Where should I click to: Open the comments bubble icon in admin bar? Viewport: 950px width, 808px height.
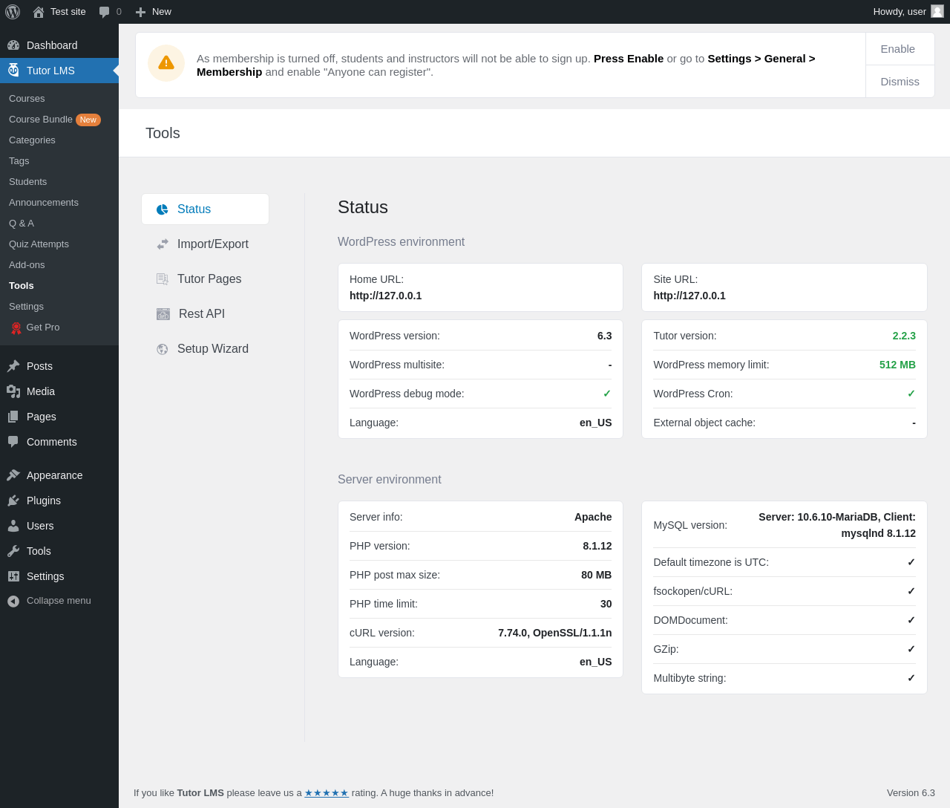[x=105, y=12]
